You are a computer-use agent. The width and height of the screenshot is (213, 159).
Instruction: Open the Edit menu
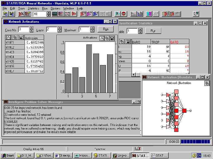(x=12, y=8)
